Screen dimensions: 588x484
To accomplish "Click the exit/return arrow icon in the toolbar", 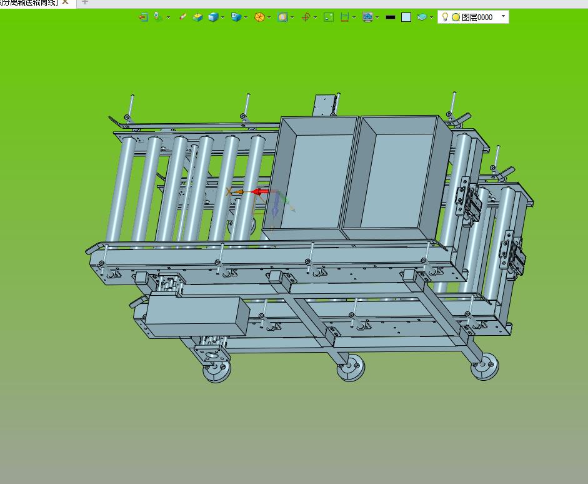I will coord(143,18).
